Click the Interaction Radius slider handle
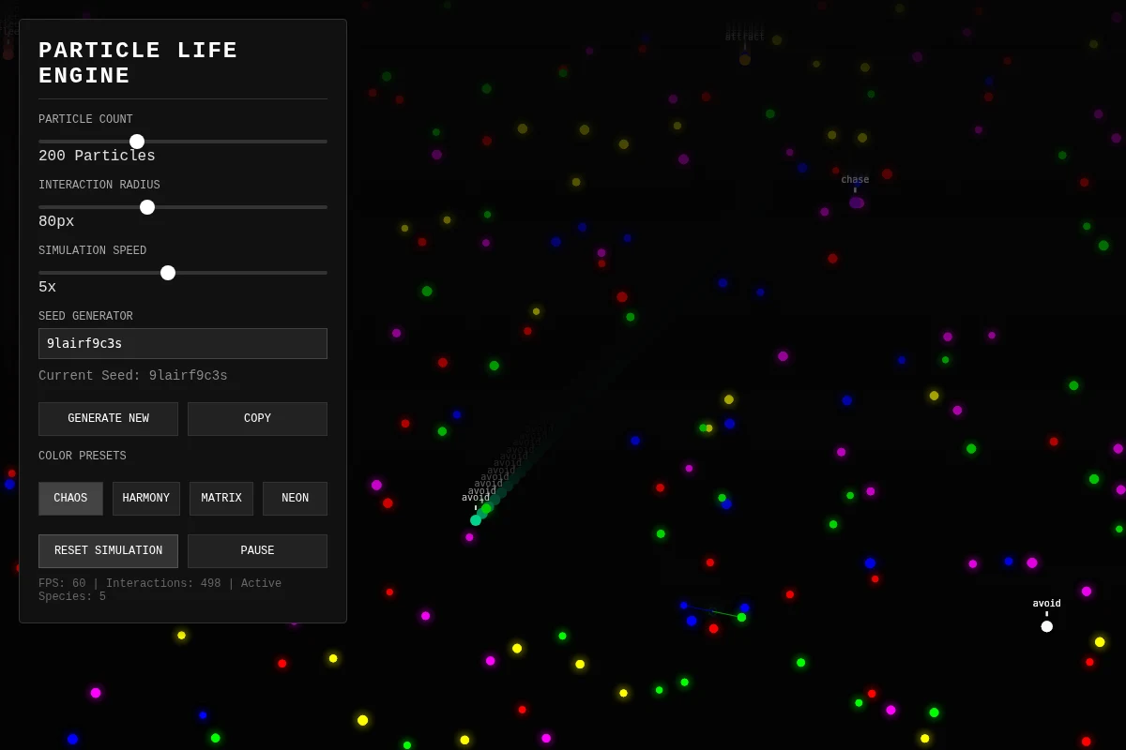Screen dimensions: 1126x750 pos(147,207)
